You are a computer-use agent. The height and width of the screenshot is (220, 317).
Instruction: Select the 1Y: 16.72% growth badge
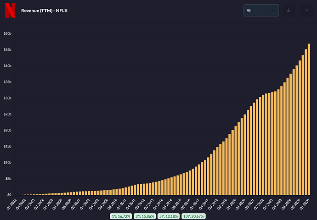pos(121,216)
